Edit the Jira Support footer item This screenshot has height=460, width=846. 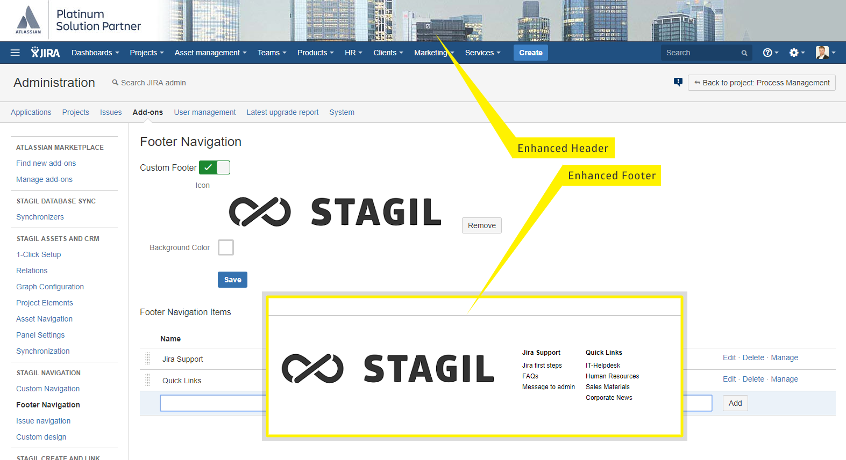(x=729, y=357)
